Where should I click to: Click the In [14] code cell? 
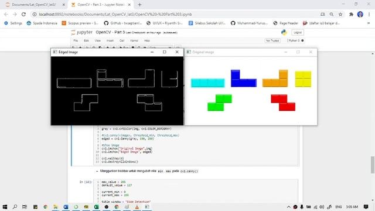(x=196, y=191)
